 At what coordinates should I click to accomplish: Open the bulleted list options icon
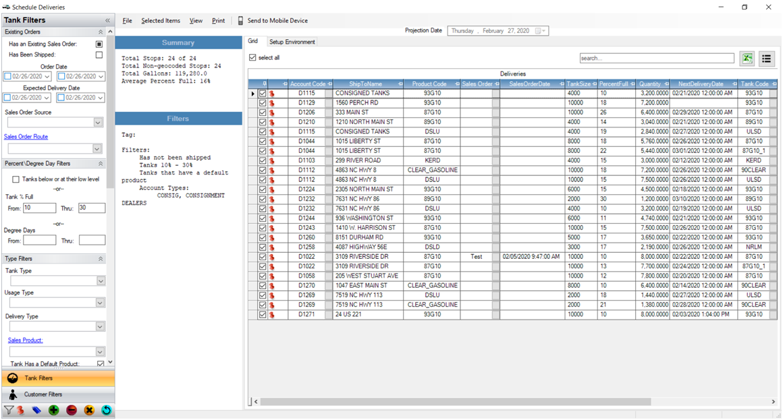click(x=767, y=59)
